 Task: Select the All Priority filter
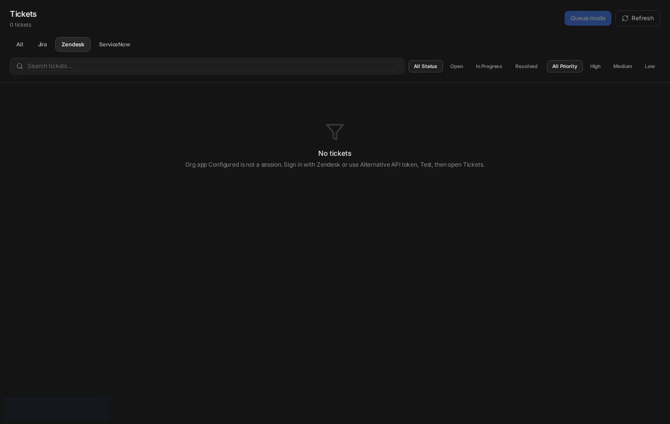(565, 67)
